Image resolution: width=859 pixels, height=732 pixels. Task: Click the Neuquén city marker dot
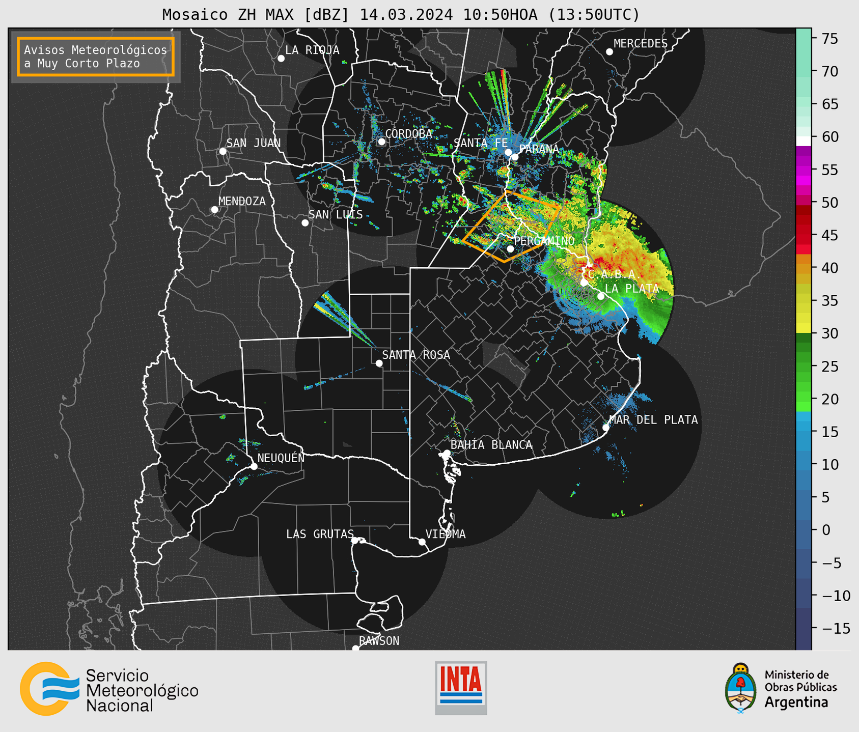(x=254, y=466)
